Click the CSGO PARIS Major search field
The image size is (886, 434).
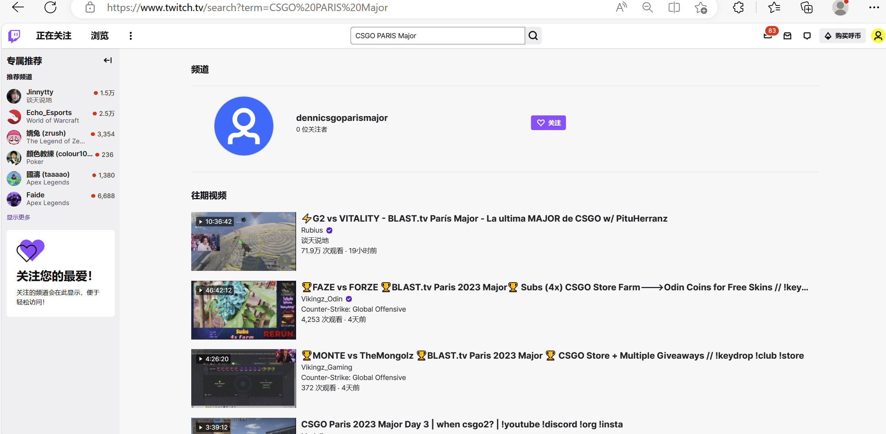pyautogui.click(x=438, y=36)
